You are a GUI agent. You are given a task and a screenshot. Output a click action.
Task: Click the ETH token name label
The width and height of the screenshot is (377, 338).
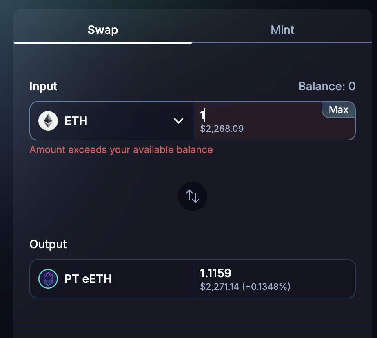pyautogui.click(x=76, y=121)
